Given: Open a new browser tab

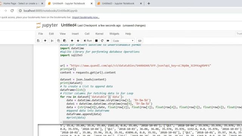Looking at the screenshot, I should (149, 3).
